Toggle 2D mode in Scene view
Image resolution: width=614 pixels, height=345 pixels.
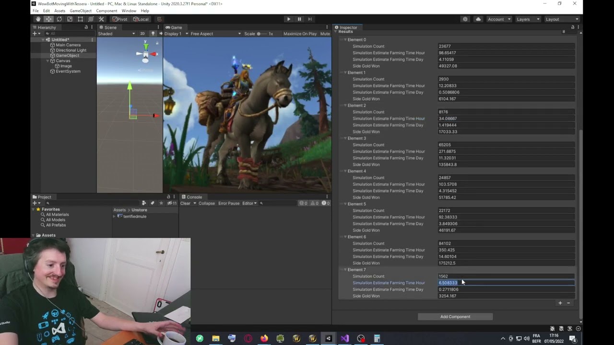[x=142, y=34]
